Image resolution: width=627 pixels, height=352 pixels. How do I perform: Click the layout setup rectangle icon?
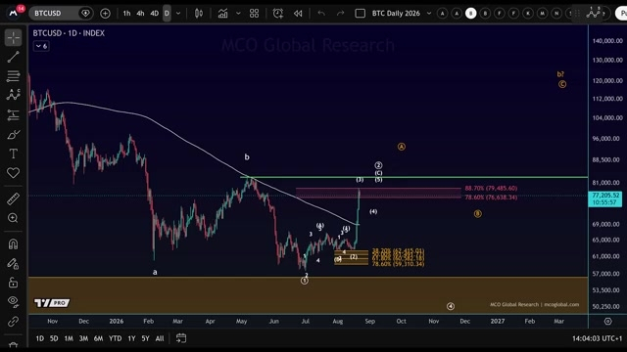[361, 14]
